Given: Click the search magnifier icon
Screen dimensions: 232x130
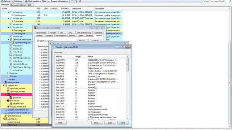Looking at the screenshot, I should click(230, 1).
